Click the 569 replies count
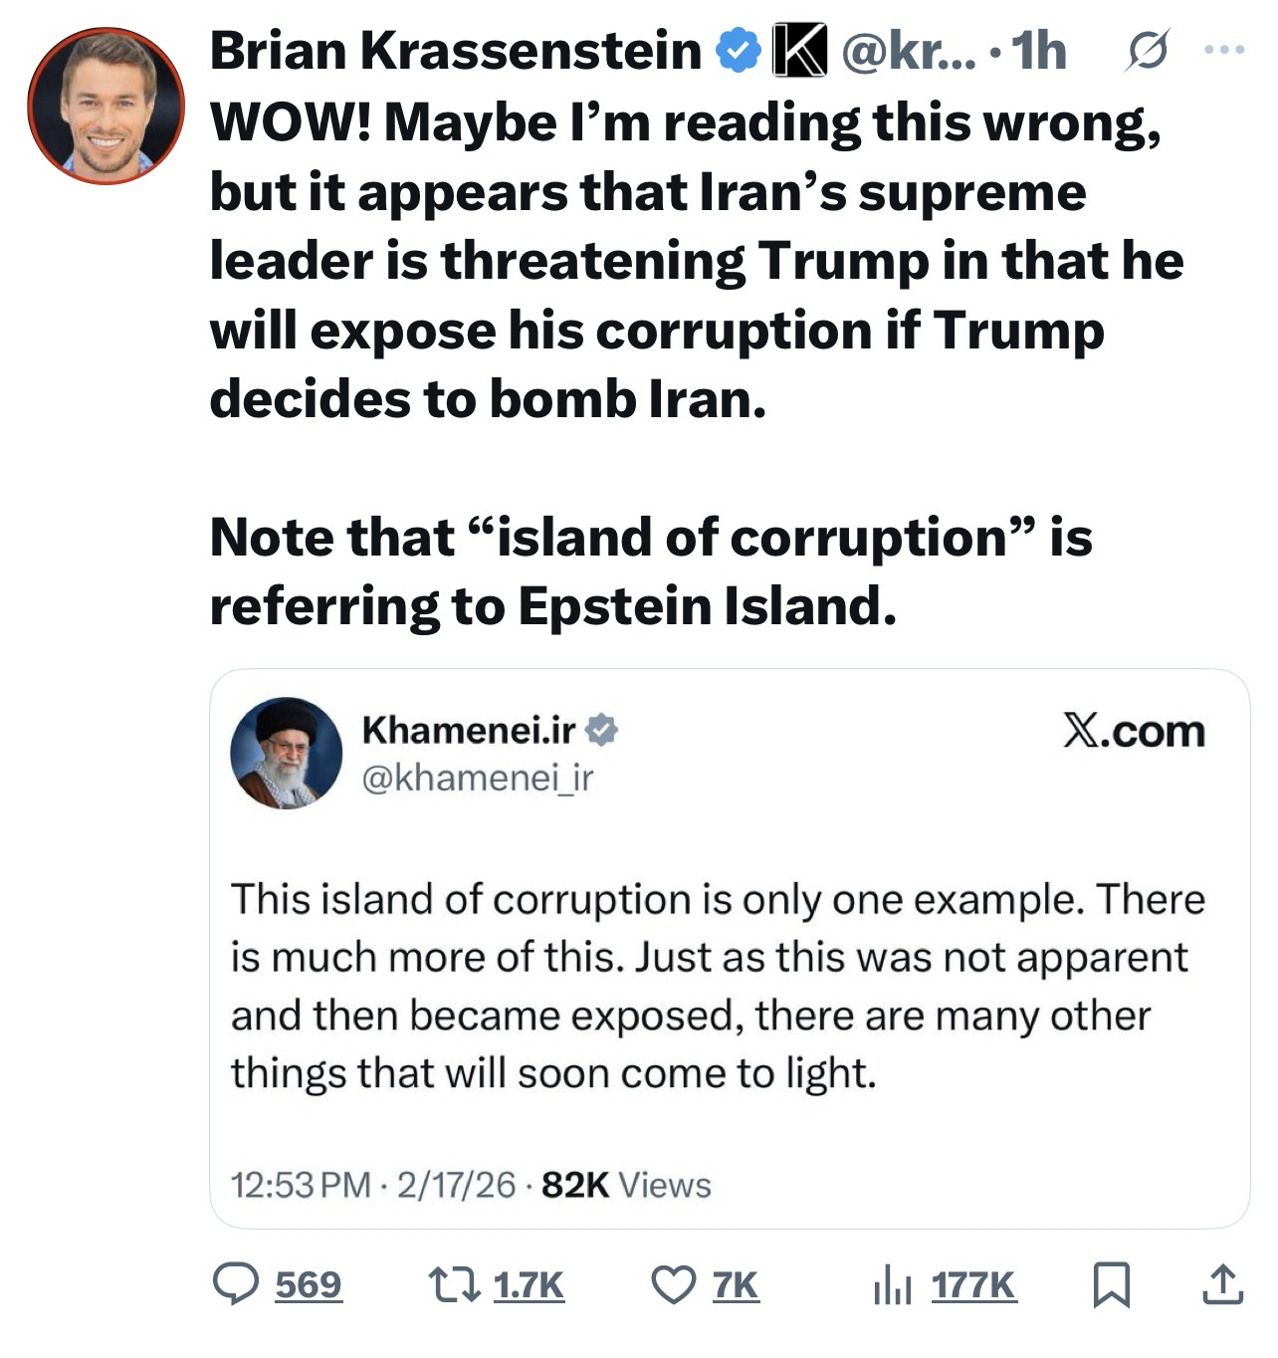The height and width of the screenshot is (1358, 1278). [309, 1284]
